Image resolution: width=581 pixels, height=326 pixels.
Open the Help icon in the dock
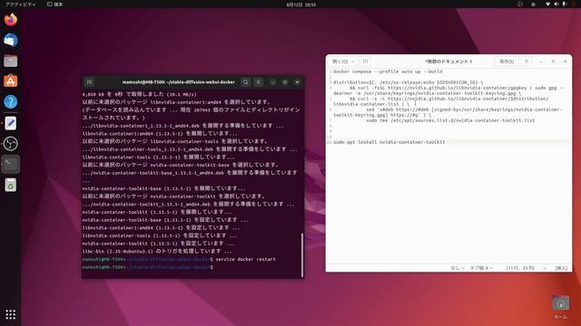pos(10,101)
